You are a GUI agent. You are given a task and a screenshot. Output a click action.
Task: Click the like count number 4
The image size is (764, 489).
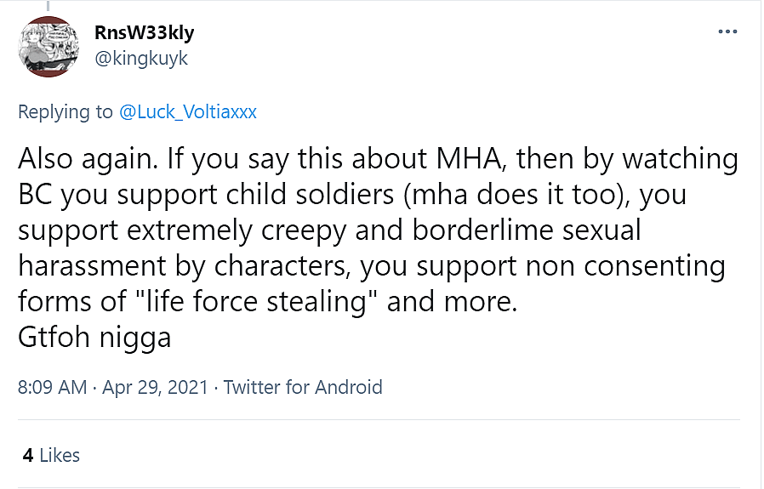(28, 455)
